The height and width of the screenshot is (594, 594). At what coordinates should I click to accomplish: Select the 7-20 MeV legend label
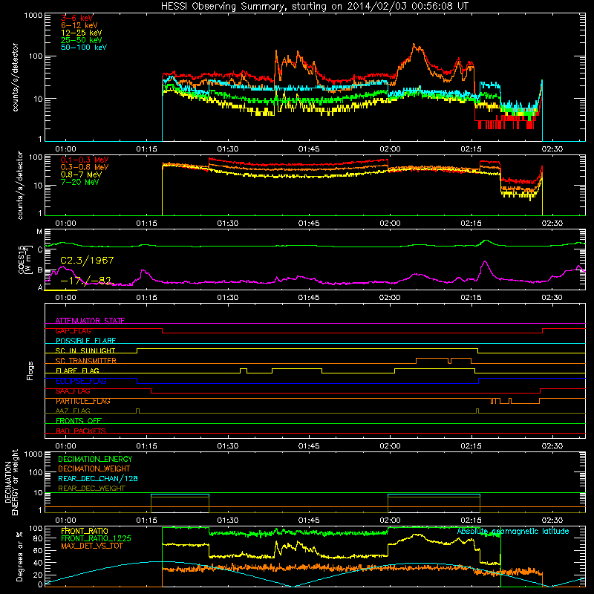coord(79,182)
